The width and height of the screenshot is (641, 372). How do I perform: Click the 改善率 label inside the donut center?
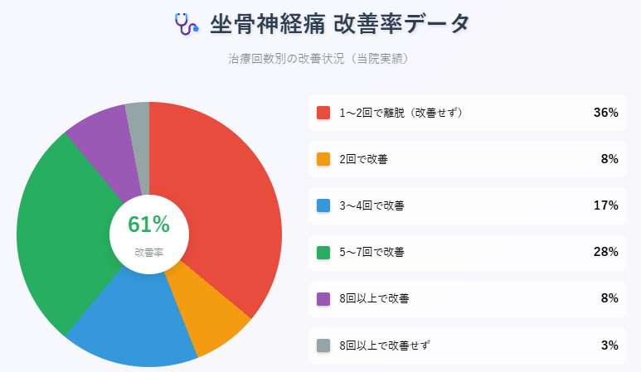pyautogui.click(x=148, y=253)
